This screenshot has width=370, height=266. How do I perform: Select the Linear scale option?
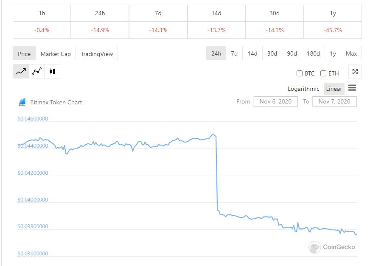[334, 89]
